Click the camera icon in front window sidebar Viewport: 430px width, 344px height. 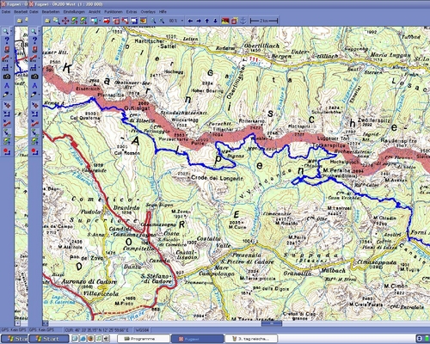[x=34, y=77]
